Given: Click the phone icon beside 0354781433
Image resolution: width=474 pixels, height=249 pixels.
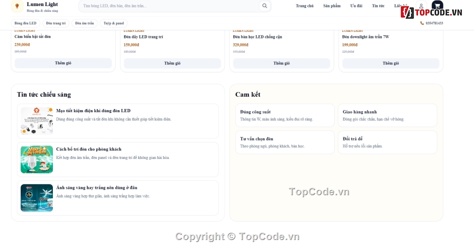Looking at the screenshot, I should click(422, 23).
